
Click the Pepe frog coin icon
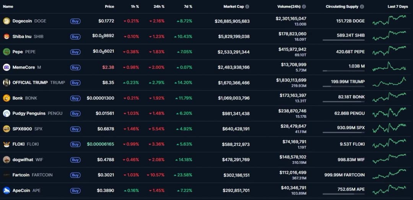pos(7,52)
